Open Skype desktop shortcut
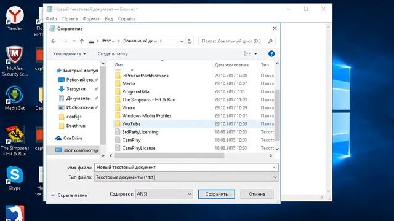Image resolution: width=394 pixels, height=221 pixels. (15, 179)
